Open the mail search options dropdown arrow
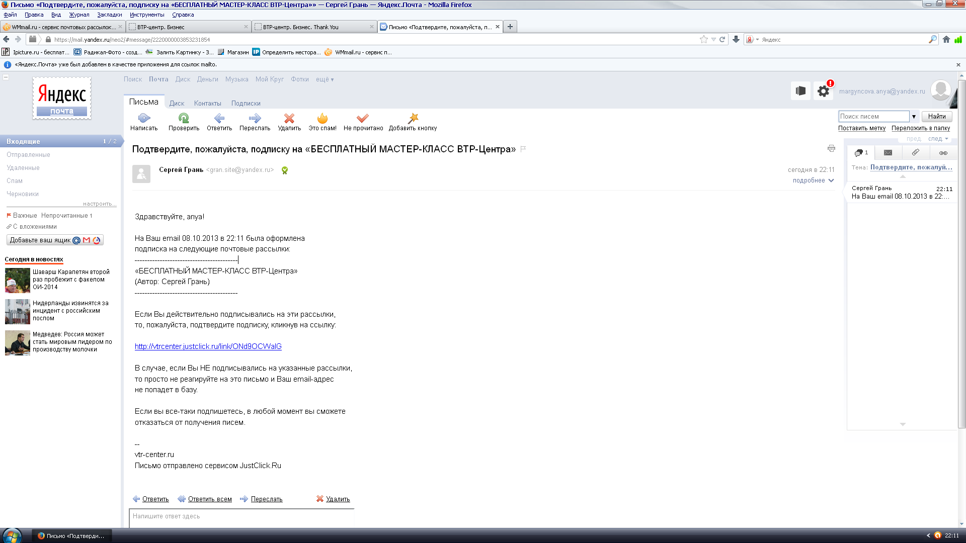The height and width of the screenshot is (543, 966). tap(914, 117)
